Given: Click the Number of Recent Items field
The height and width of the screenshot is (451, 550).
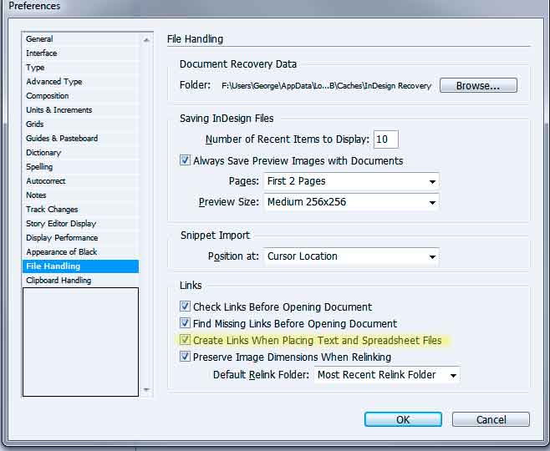Looking at the screenshot, I should tap(386, 139).
